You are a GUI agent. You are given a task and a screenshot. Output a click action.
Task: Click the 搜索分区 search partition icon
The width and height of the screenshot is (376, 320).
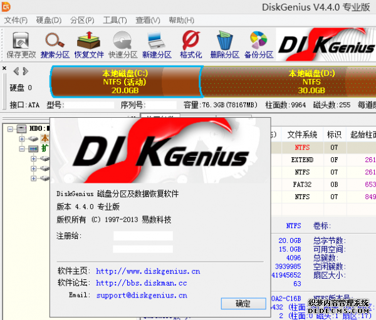coord(55,44)
